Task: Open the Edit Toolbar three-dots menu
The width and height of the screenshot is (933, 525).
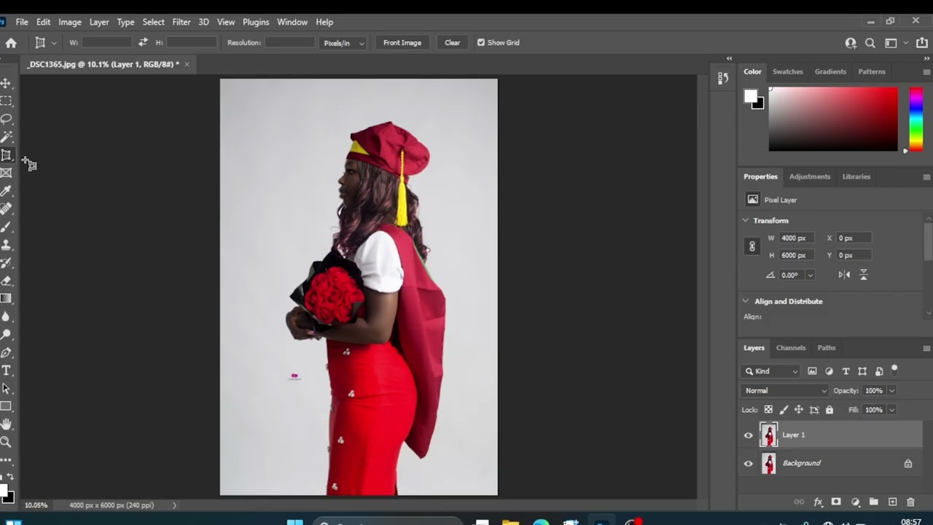Action: point(6,460)
